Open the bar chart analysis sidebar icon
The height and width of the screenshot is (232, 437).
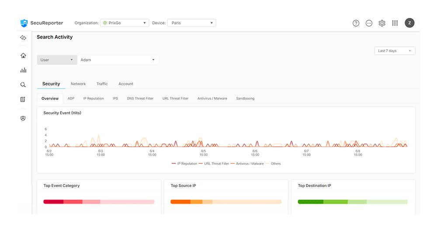(23, 70)
